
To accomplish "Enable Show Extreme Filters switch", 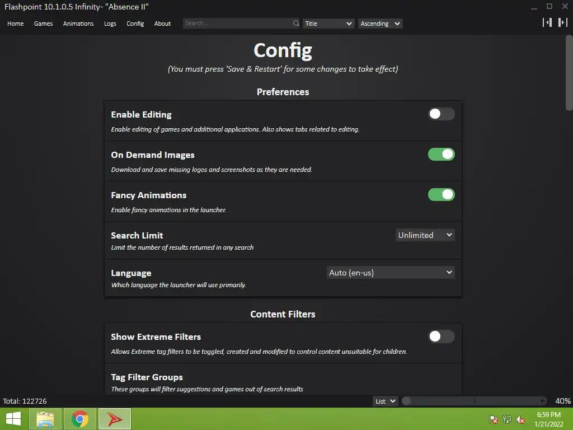I will (x=441, y=336).
